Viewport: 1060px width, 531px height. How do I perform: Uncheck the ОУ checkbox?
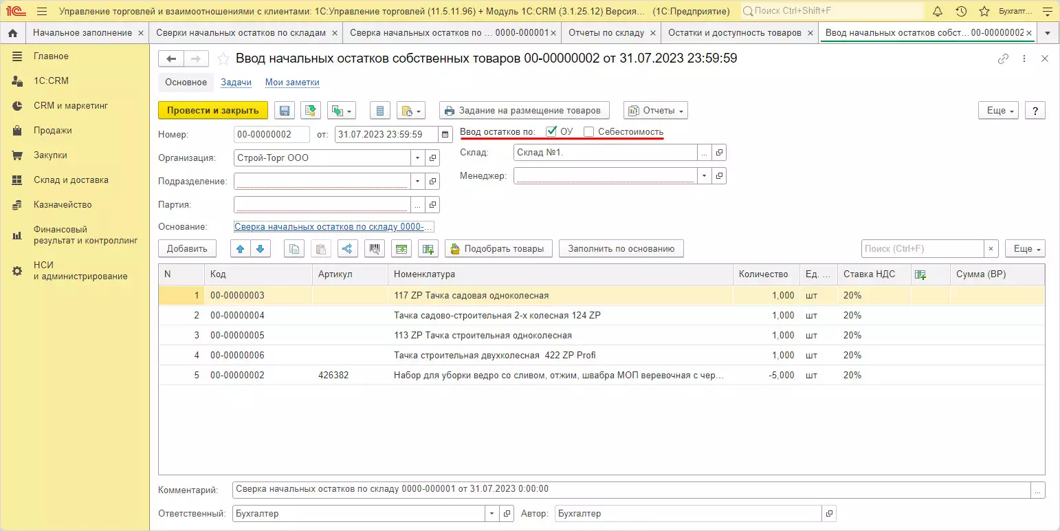point(551,131)
